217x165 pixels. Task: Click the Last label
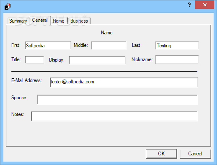[137, 45]
